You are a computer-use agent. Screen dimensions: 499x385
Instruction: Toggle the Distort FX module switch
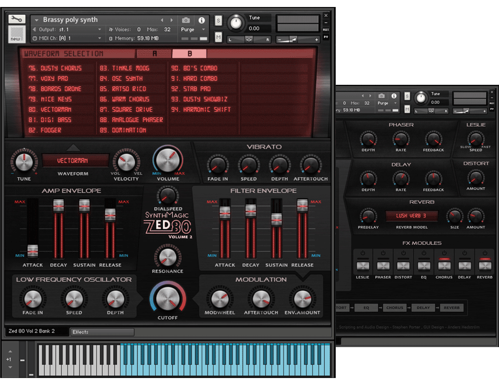(403, 265)
